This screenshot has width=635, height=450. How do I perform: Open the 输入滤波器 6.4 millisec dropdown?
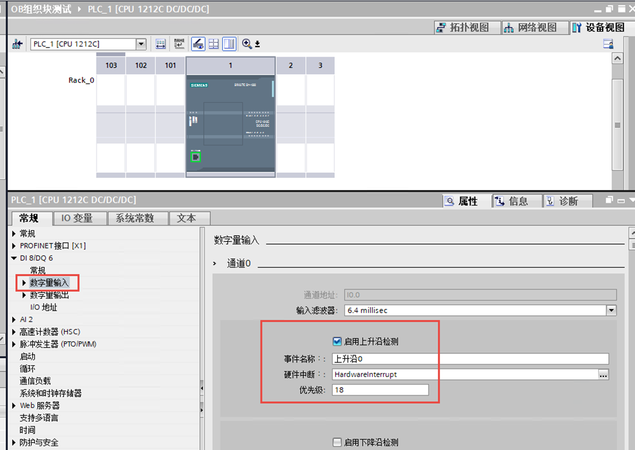[x=611, y=311]
